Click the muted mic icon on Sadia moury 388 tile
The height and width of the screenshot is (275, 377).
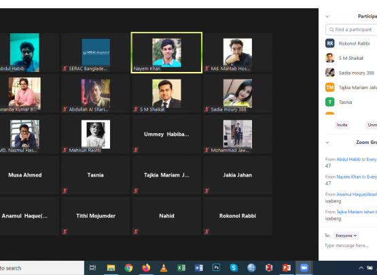(207, 109)
